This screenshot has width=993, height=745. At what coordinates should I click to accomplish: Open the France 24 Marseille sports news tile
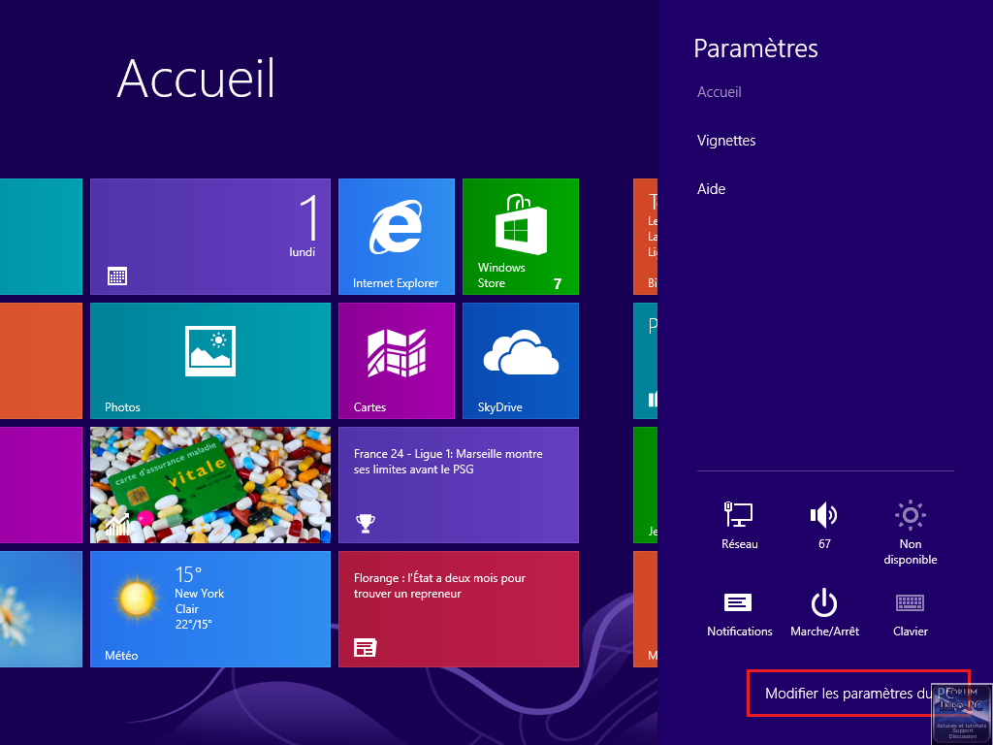458,484
